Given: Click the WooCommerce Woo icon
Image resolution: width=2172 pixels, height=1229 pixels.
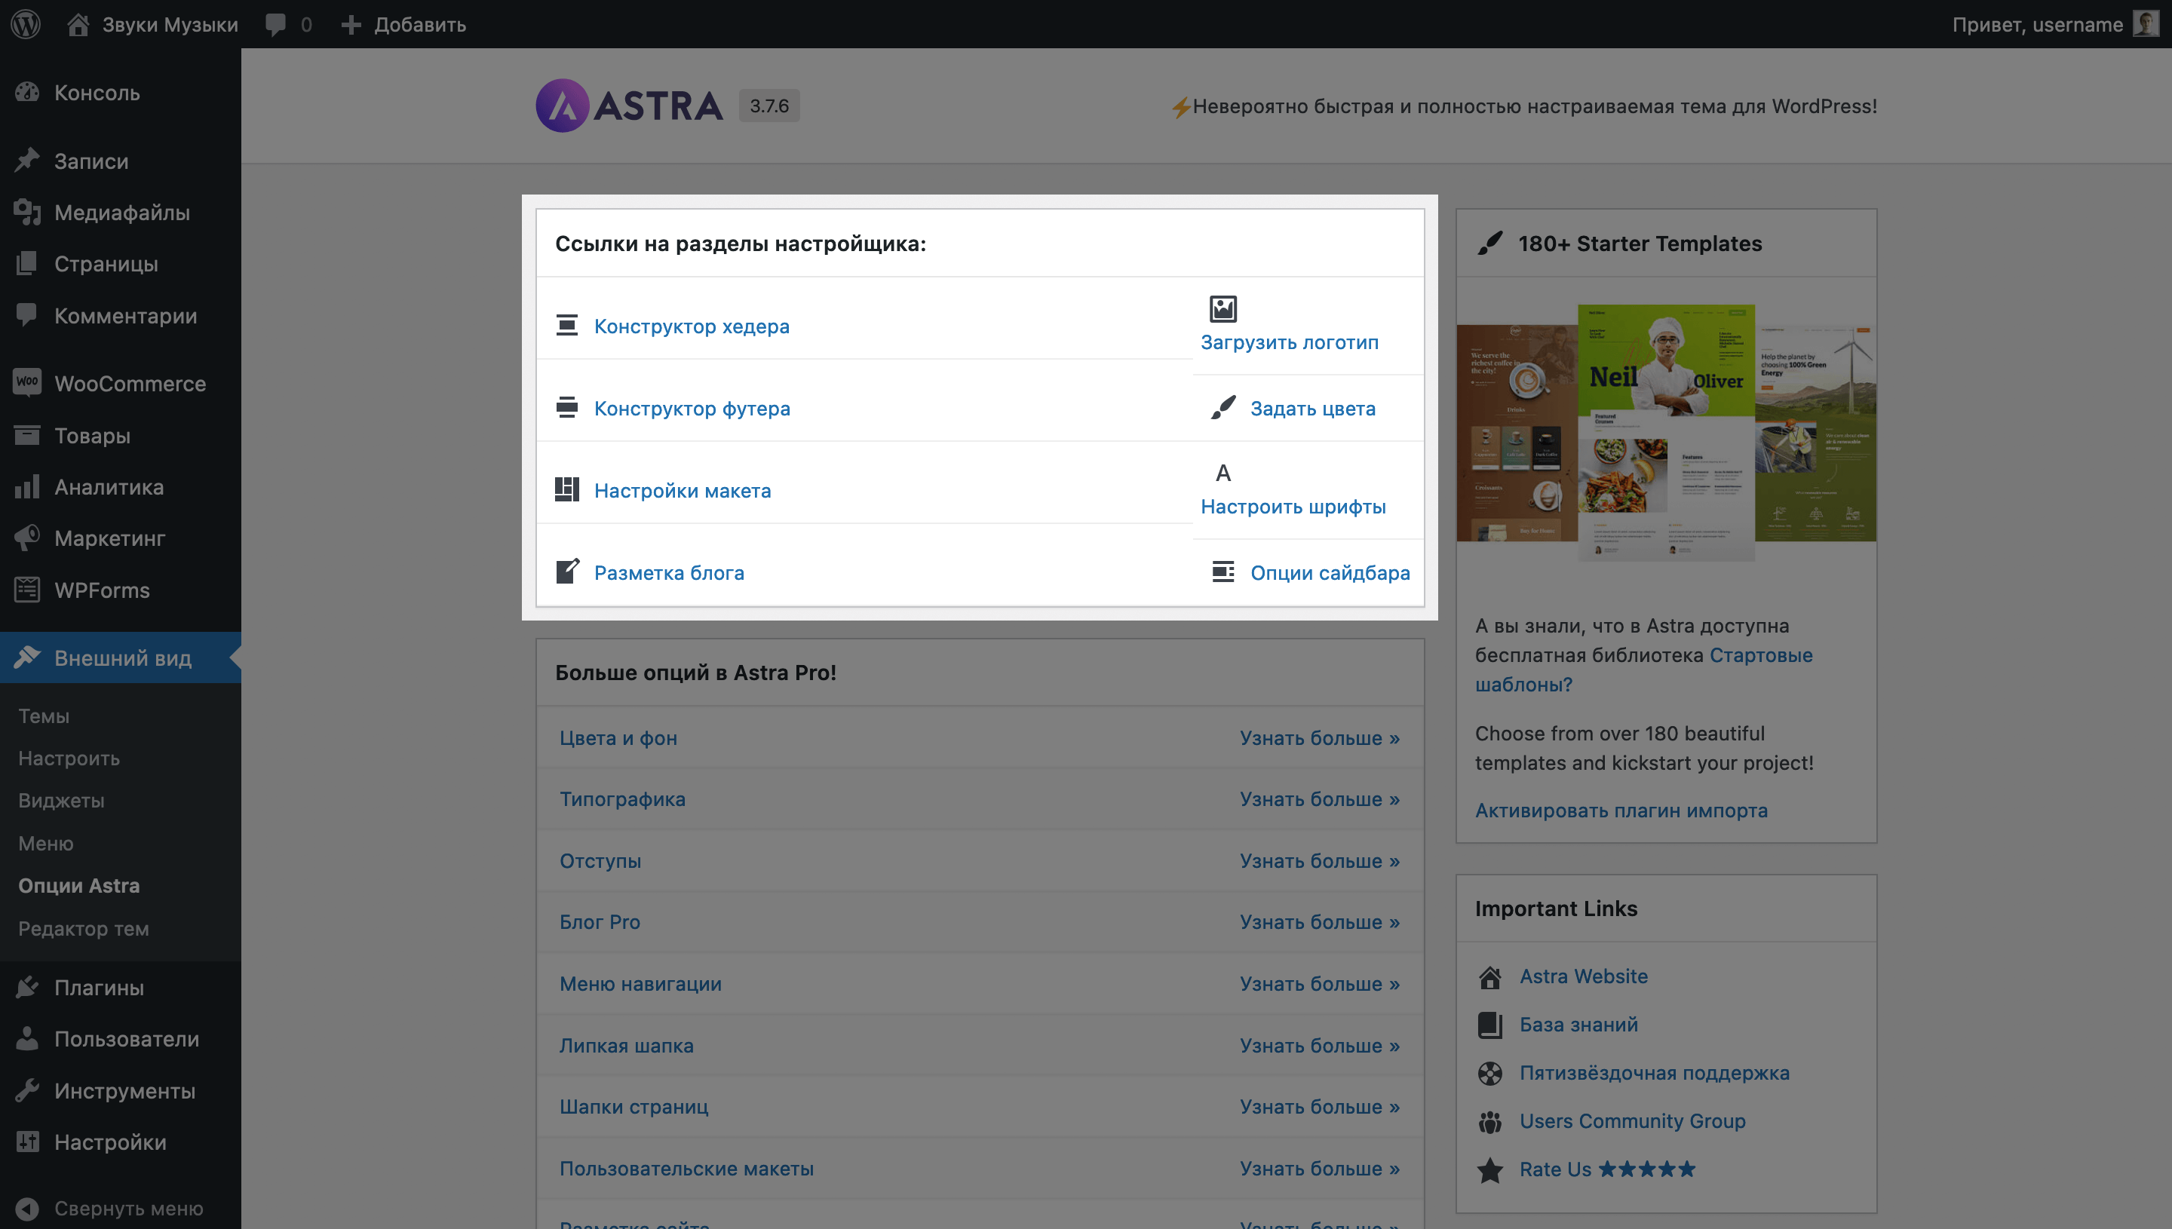Looking at the screenshot, I should click(27, 382).
